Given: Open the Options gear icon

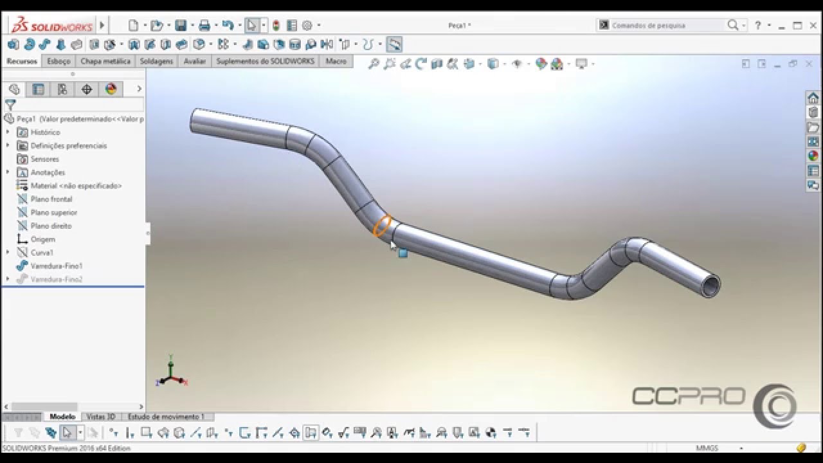Looking at the screenshot, I should click(x=307, y=26).
